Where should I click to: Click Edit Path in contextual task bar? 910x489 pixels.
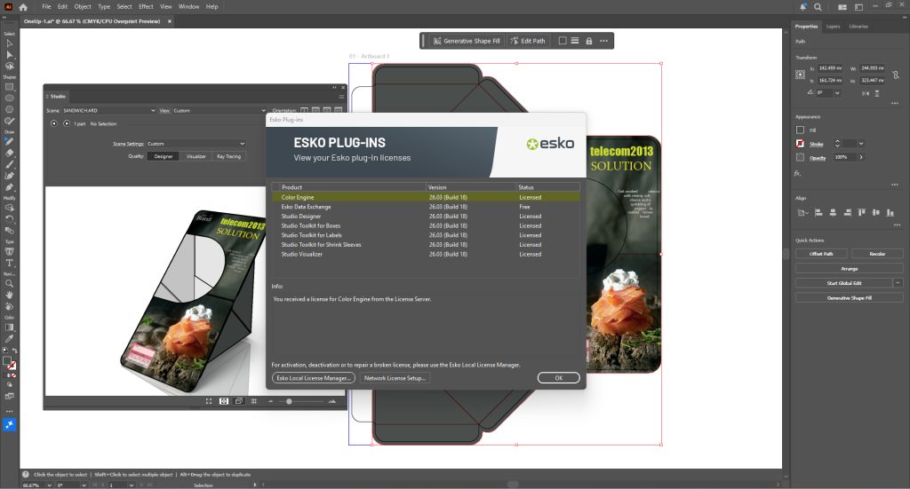tap(528, 41)
